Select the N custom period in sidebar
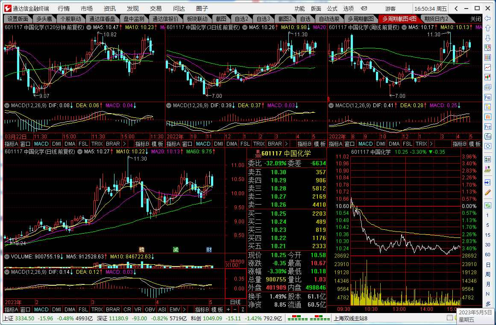 pyautogui.click(x=487, y=294)
